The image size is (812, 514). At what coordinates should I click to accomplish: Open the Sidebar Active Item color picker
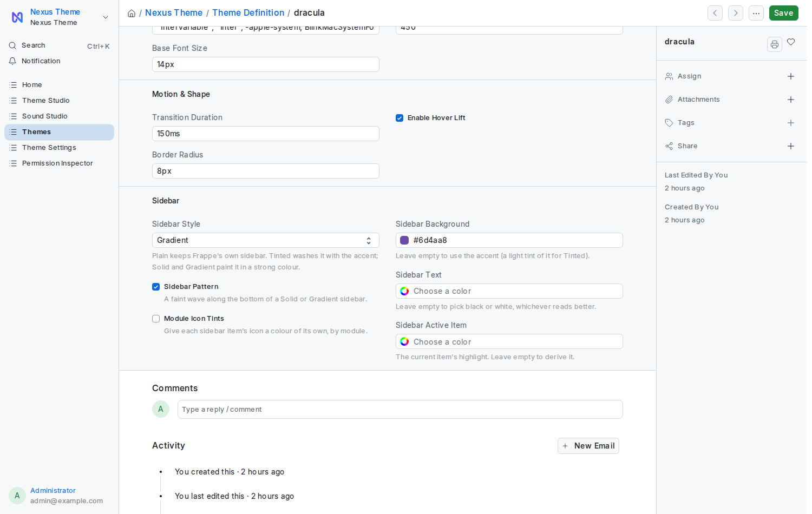(x=509, y=341)
